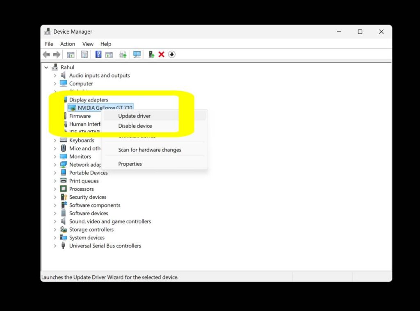
Task: Click the Storage controllers category icon
Action: click(x=64, y=229)
